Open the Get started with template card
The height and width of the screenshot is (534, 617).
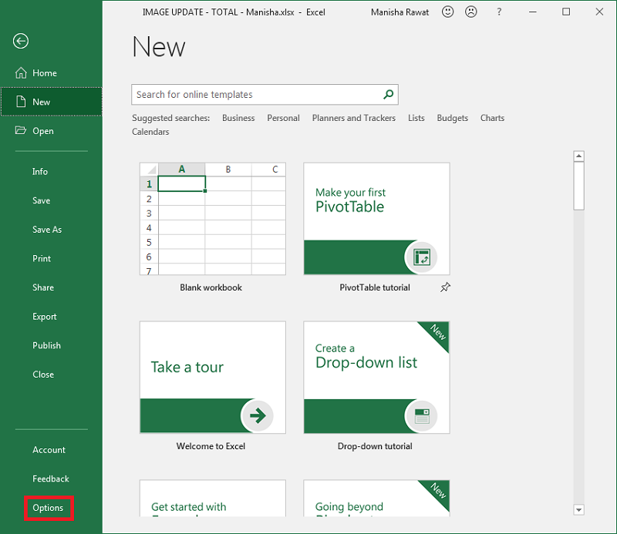(213, 499)
